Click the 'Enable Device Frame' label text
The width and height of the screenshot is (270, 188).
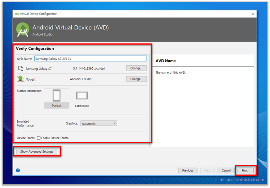point(55,138)
